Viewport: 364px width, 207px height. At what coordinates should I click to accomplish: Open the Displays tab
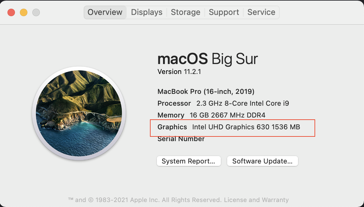coord(147,12)
